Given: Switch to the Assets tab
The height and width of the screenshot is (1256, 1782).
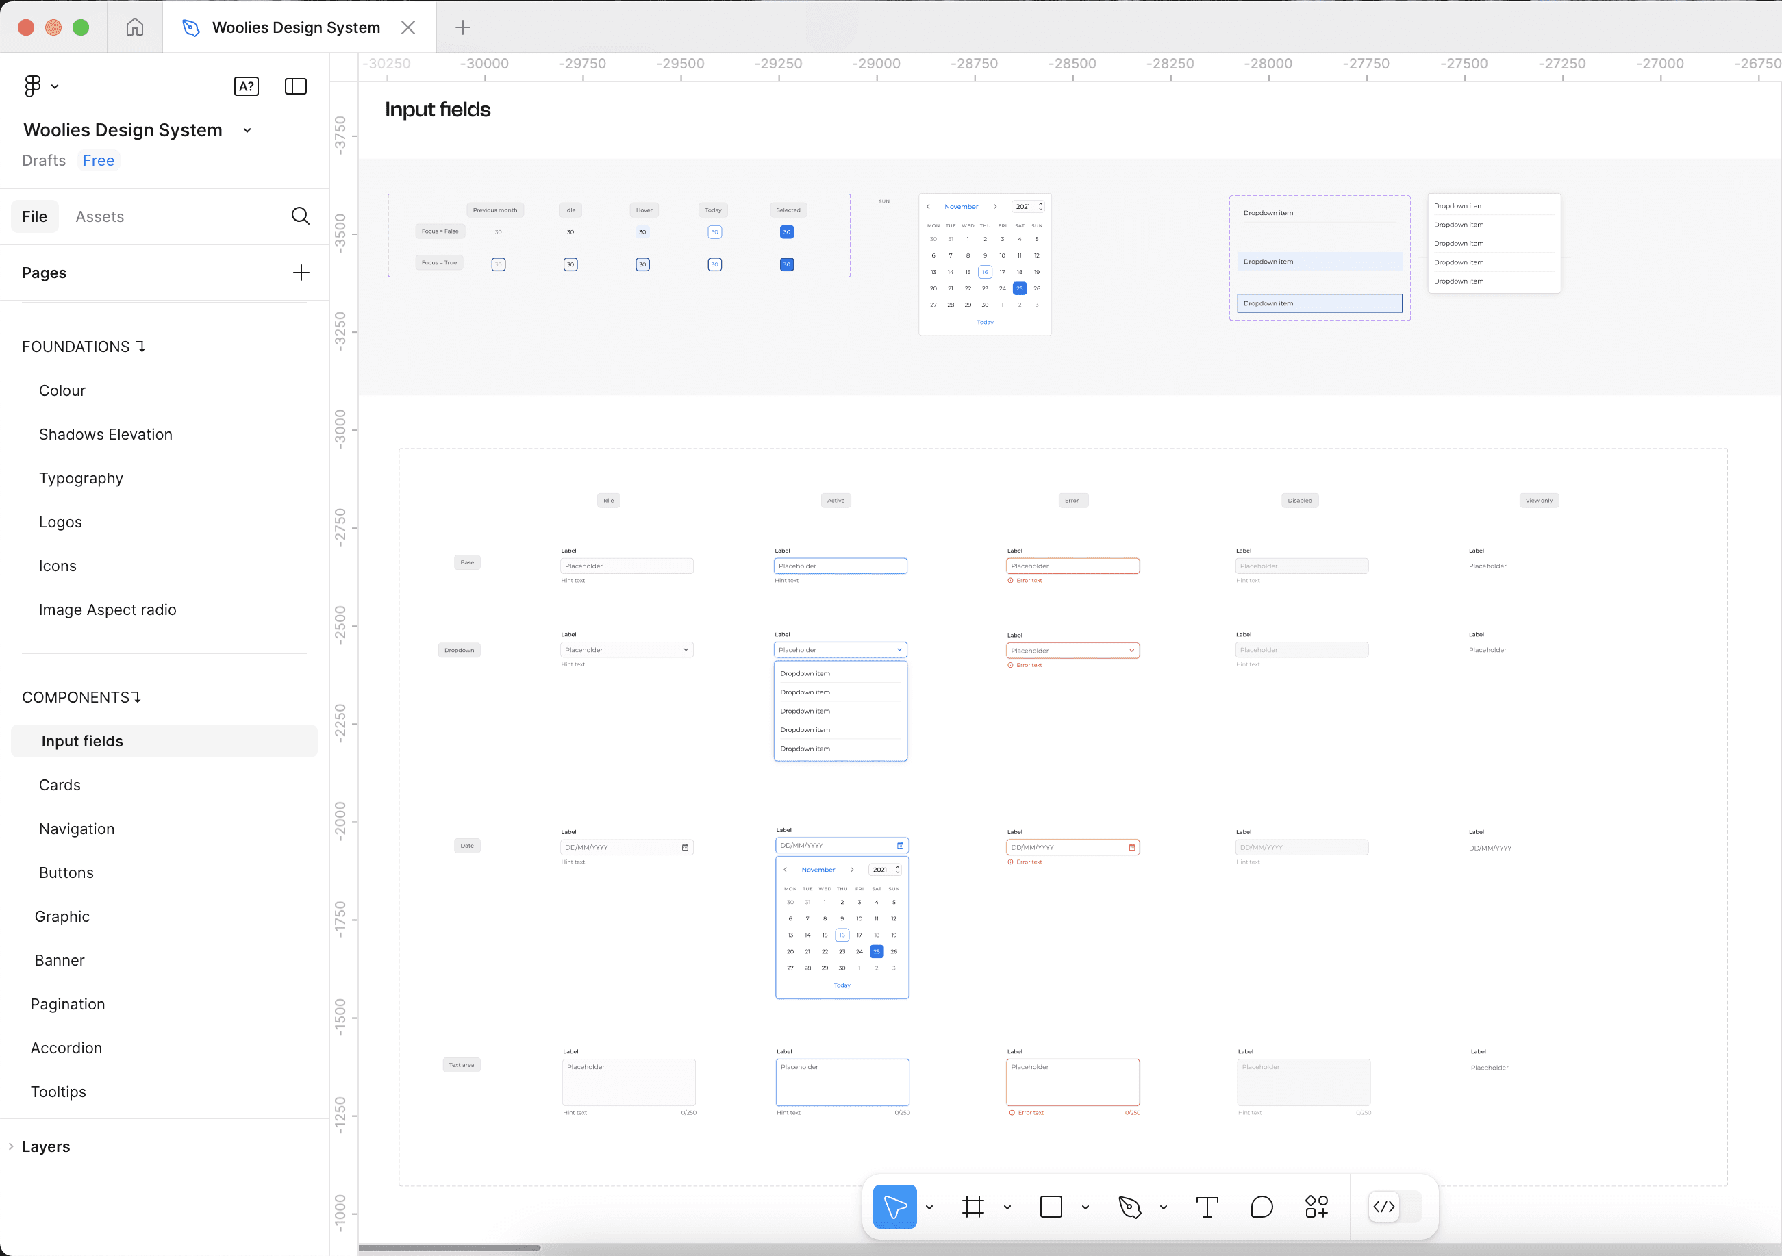Looking at the screenshot, I should pos(99,216).
